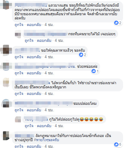Image resolution: width=132 pixels, height=148 pixels.
Task: Open the #หายไวๆนะครับ hashtag link
Action: click(46, 140)
